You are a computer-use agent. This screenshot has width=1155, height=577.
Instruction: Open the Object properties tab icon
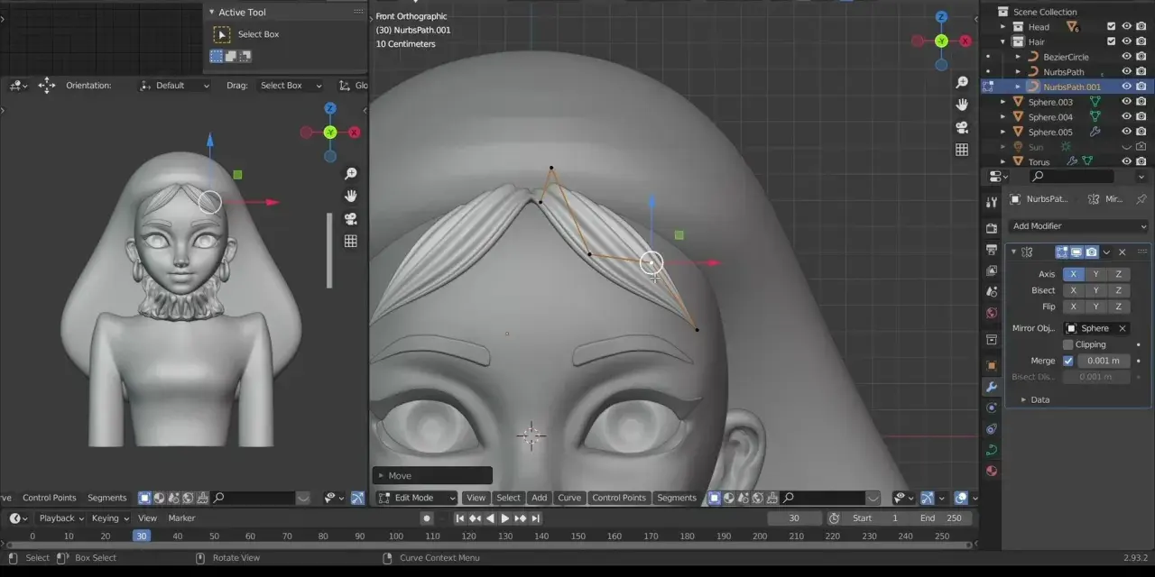992,365
